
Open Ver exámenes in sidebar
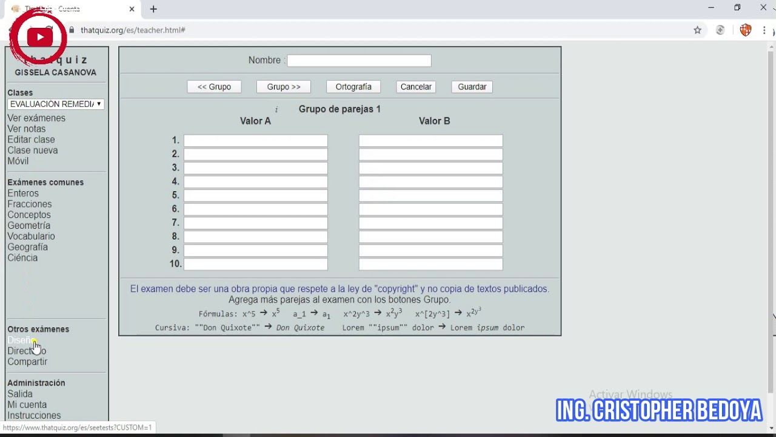36,118
